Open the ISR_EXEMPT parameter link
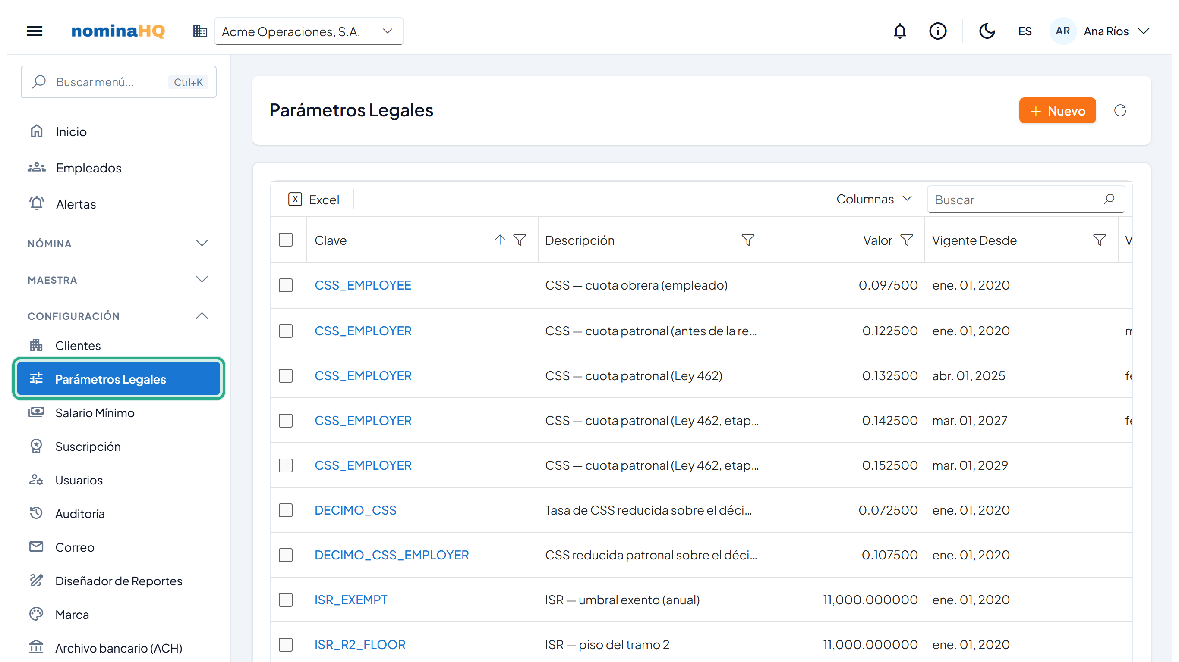1179x662 pixels. [350, 600]
